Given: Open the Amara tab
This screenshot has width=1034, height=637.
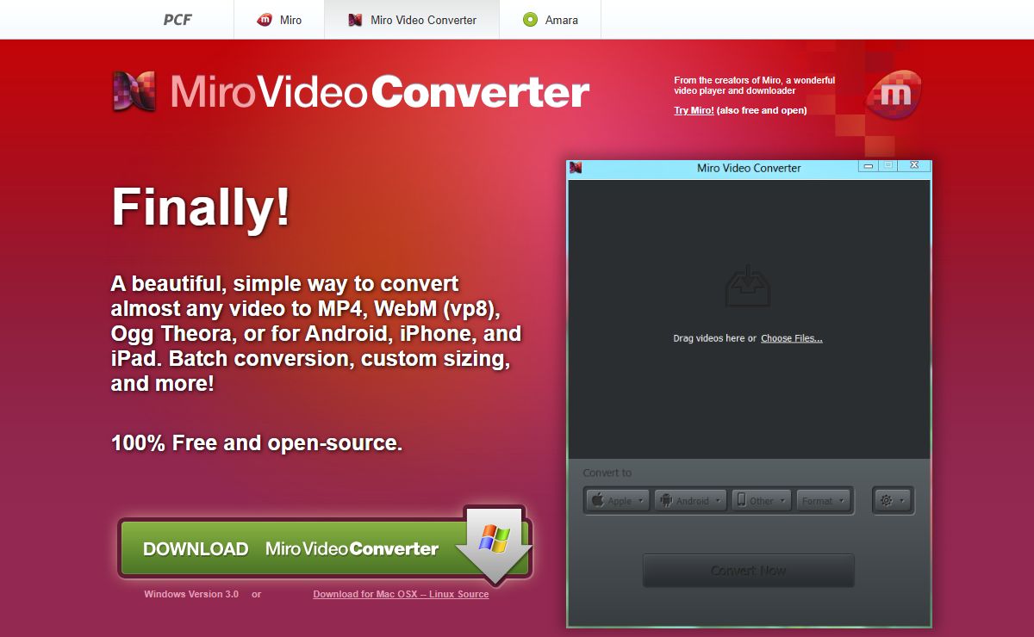Looking at the screenshot, I should point(550,19).
